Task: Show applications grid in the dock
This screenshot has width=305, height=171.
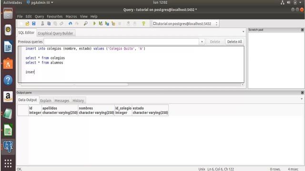Action: [8, 163]
